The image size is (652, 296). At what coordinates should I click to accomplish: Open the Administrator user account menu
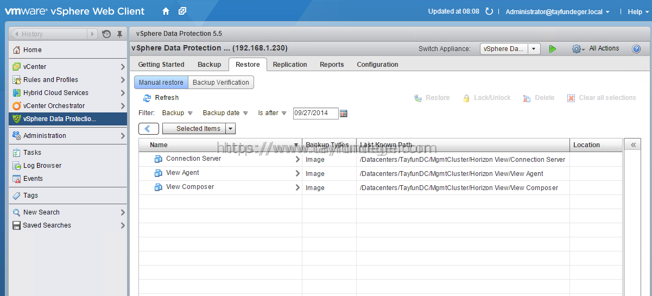[x=558, y=11]
